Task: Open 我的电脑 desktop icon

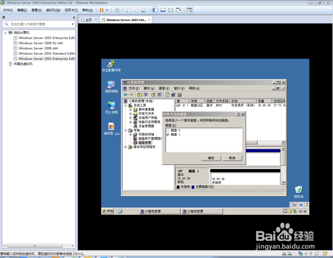Action: click(x=112, y=87)
